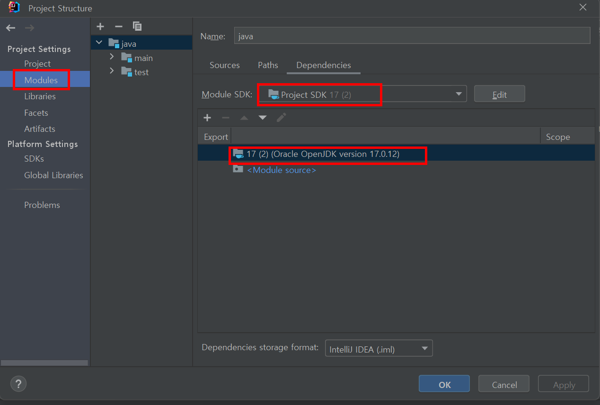600x405 pixels.
Task: Click the Cancel button
Action: [x=504, y=384]
